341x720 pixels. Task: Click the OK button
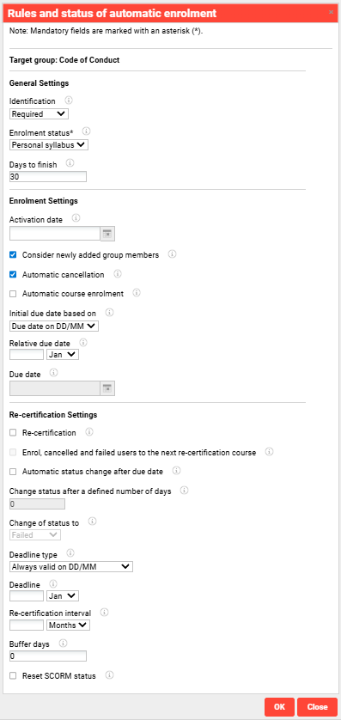[280, 707]
